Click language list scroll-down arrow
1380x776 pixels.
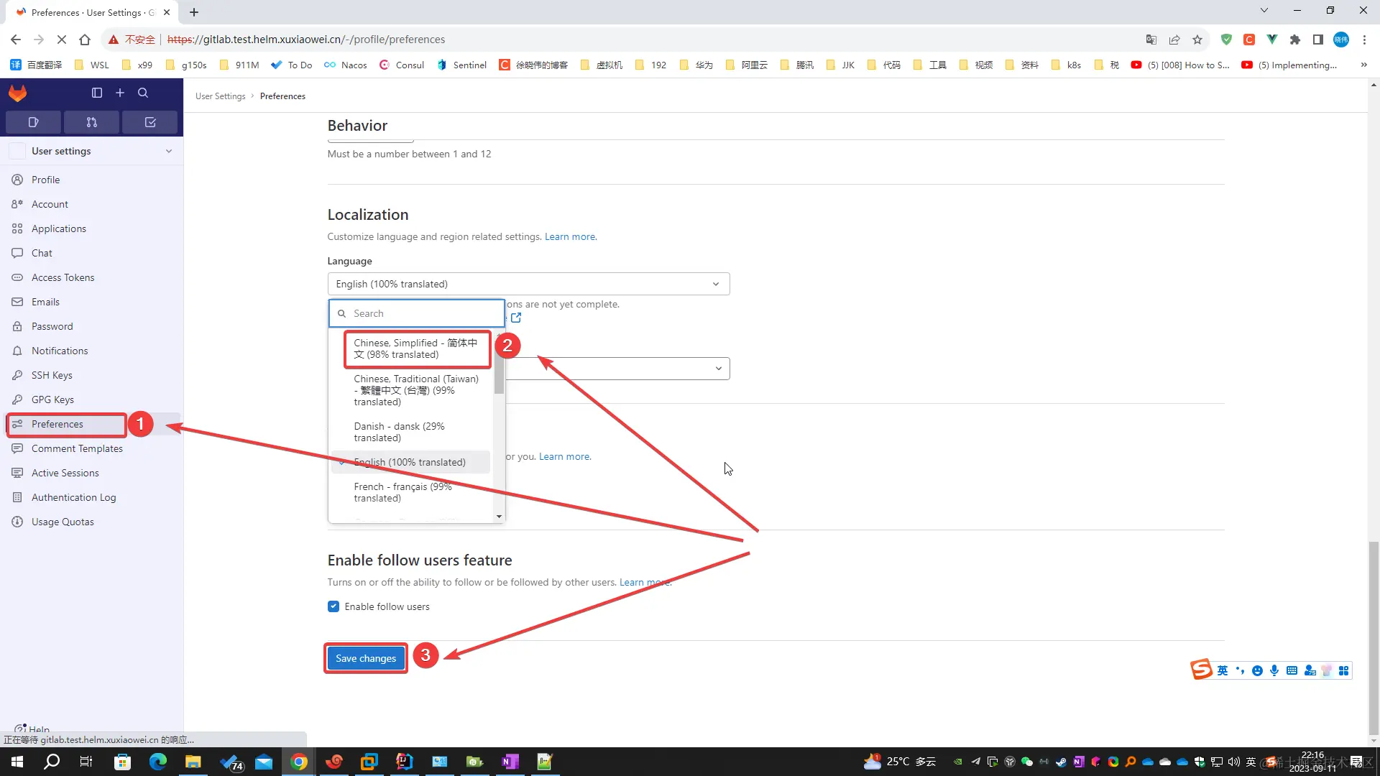coord(499,517)
